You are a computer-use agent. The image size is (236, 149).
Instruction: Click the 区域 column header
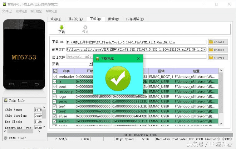click(x=161, y=71)
